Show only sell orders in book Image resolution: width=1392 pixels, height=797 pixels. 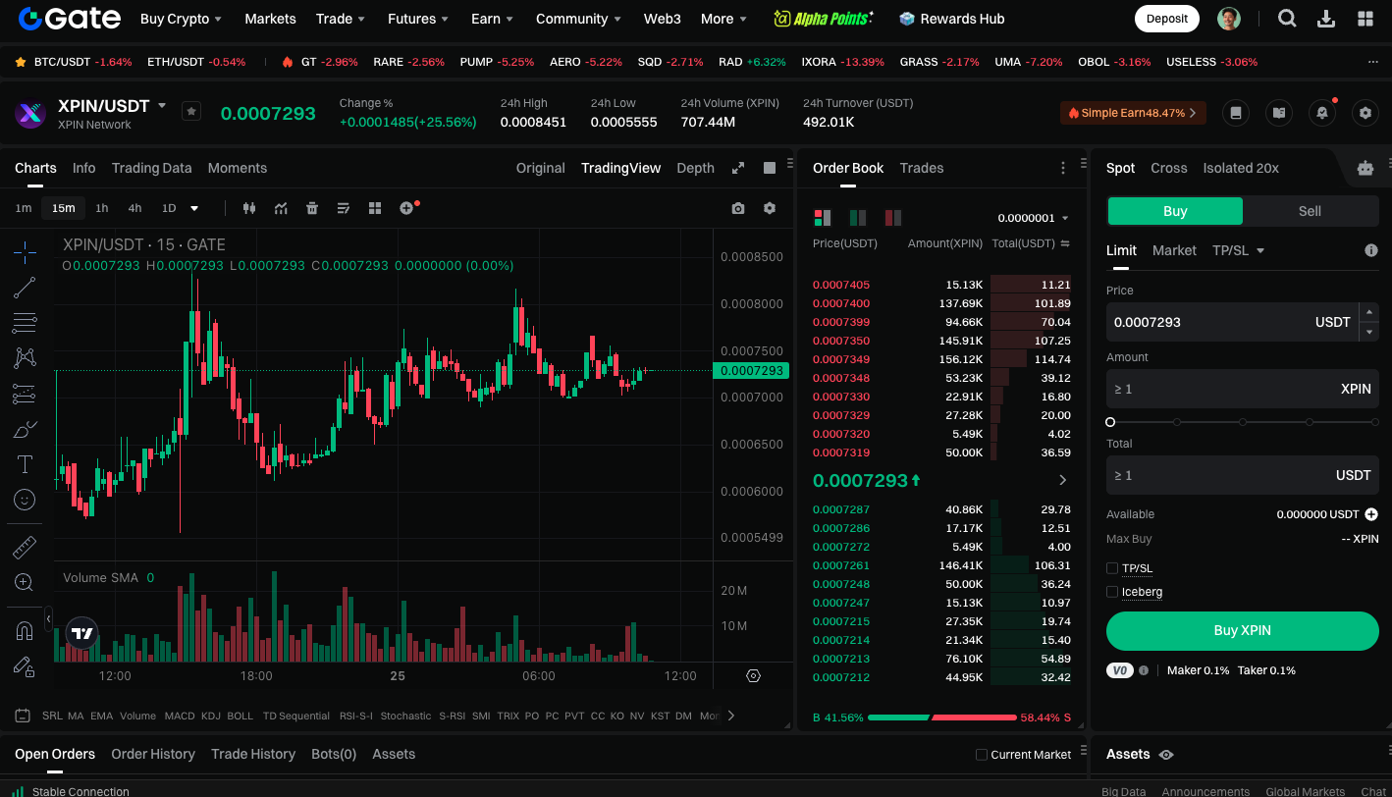(893, 217)
